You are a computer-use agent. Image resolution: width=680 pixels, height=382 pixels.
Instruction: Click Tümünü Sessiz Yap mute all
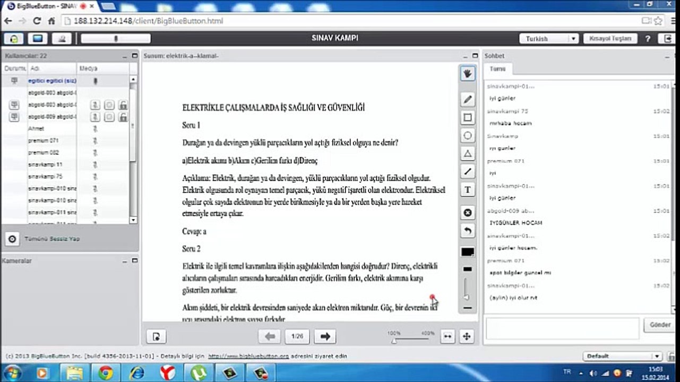52,239
